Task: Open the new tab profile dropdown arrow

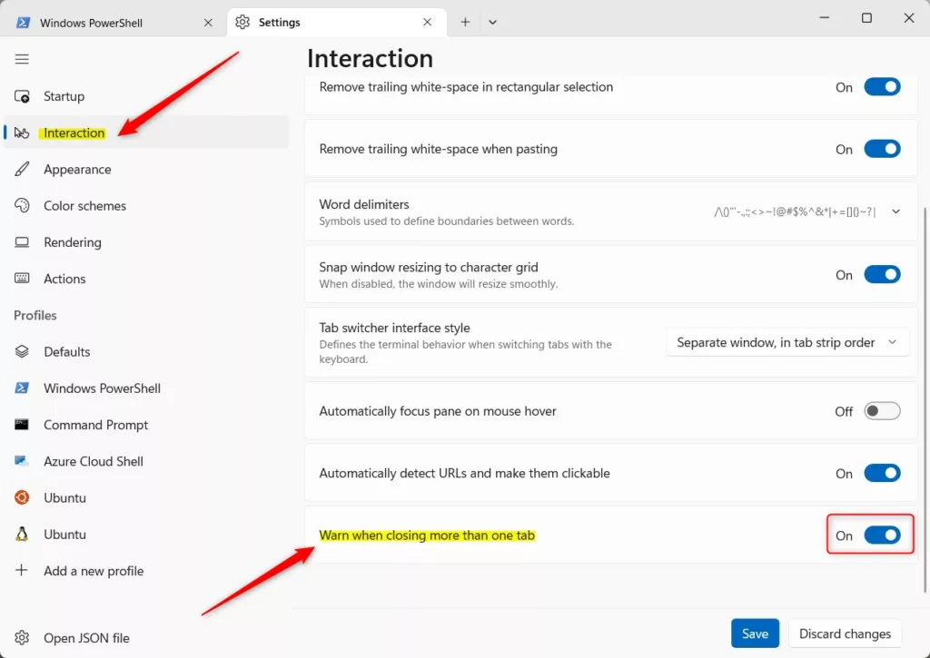Action: click(492, 23)
